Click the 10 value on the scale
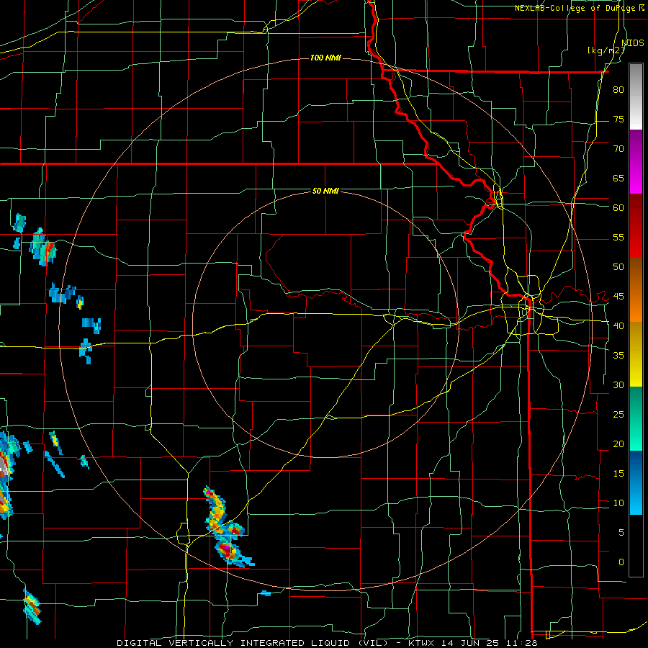The image size is (648, 648). pyautogui.click(x=618, y=503)
